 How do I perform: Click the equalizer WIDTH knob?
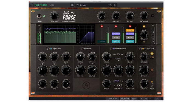click(54, 57)
